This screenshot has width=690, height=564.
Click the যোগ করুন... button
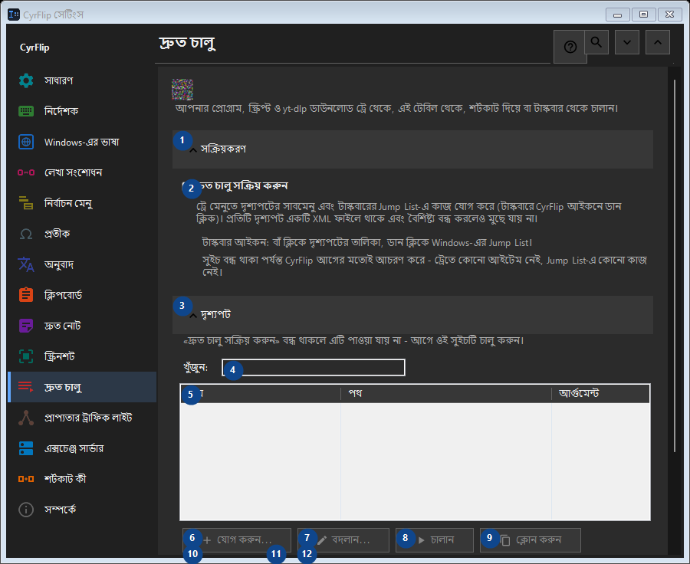tap(237, 540)
